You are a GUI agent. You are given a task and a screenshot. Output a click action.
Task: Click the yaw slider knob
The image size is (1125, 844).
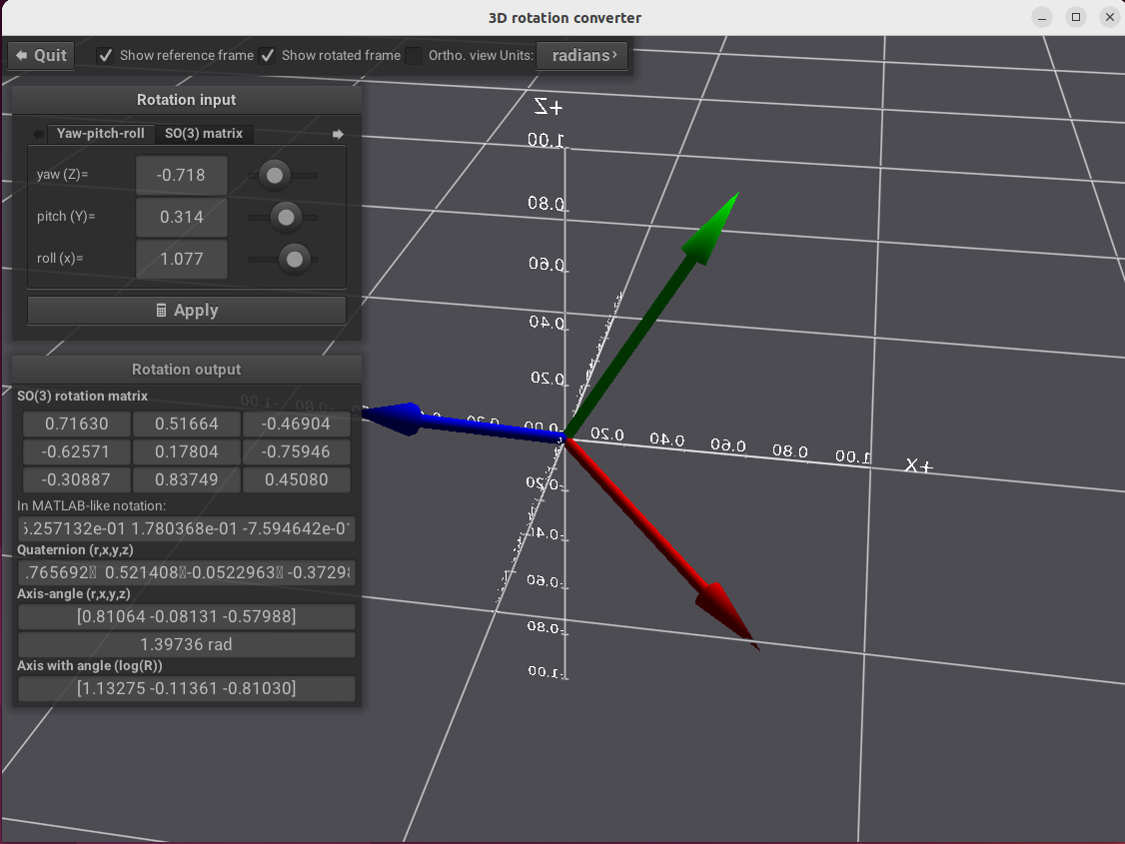click(274, 176)
